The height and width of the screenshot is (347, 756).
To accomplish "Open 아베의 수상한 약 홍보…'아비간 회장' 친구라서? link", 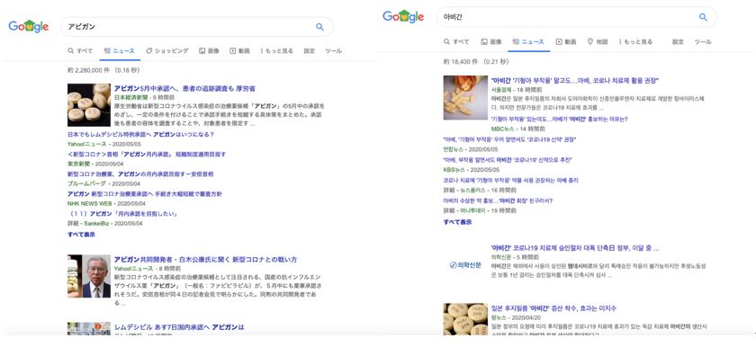I will pos(498,200).
